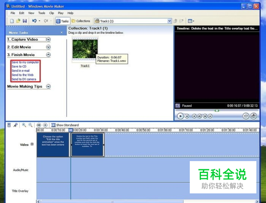Click the Zoom Timeline Out icon
Screen dimensions: 266x203
point(30,125)
